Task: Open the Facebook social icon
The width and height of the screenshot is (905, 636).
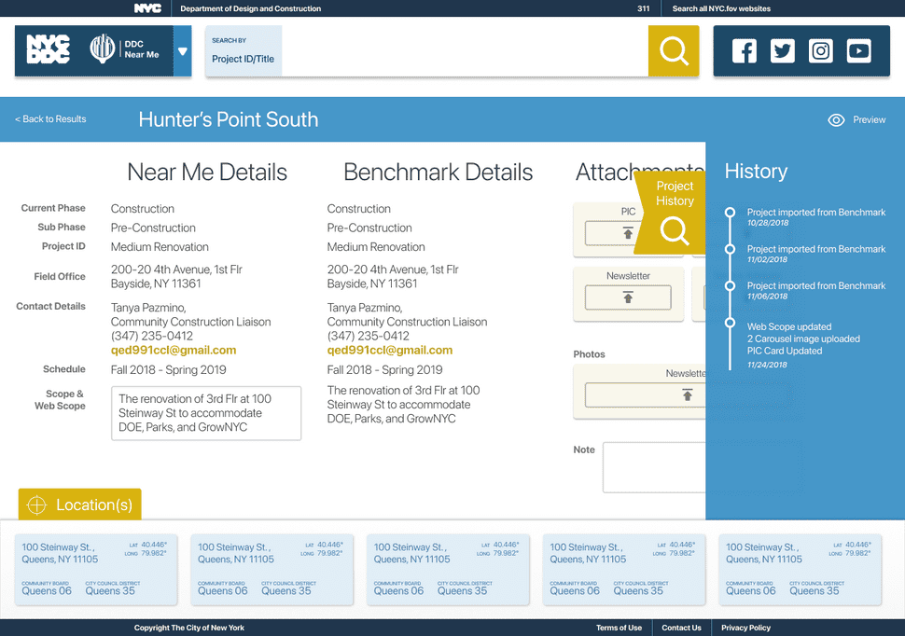Action: pos(744,50)
